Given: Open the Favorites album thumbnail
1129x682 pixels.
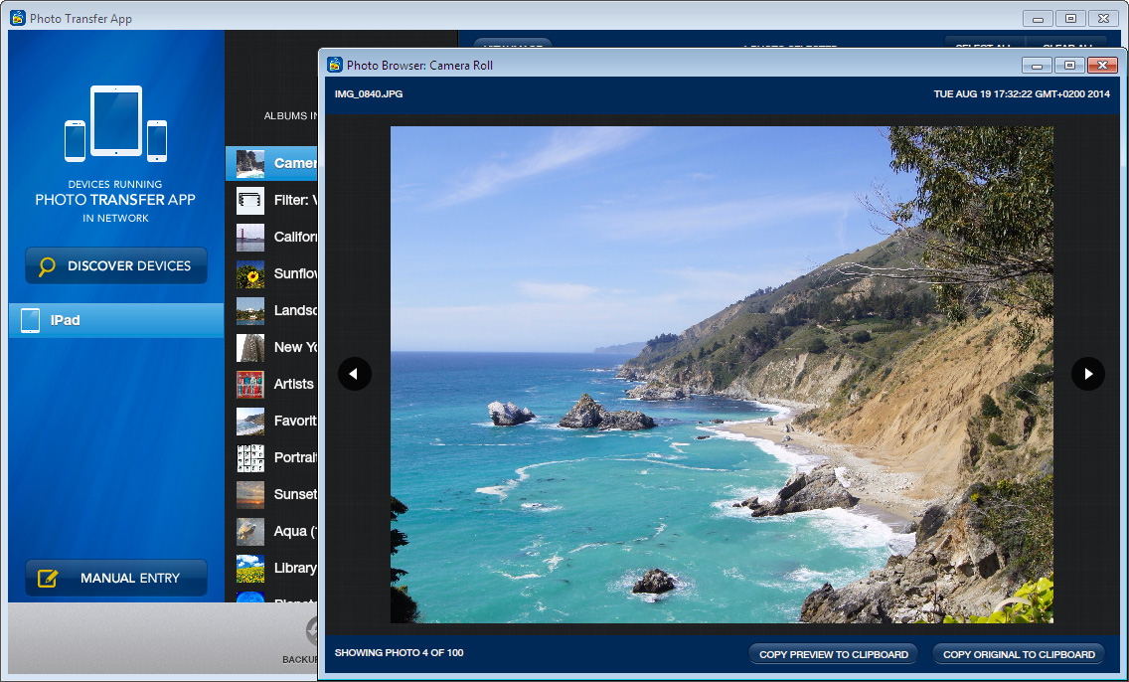Looking at the screenshot, I should pos(249,421).
